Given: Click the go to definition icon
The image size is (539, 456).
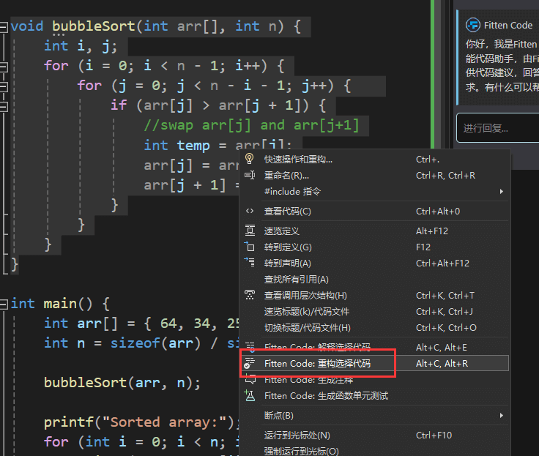Looking at the screenshot, I should tap(250, 247).
